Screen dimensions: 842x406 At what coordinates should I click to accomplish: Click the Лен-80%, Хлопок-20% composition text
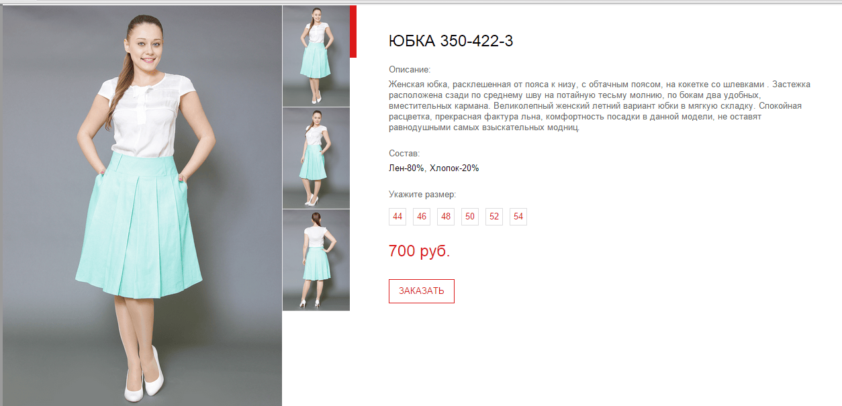point(434,168)
